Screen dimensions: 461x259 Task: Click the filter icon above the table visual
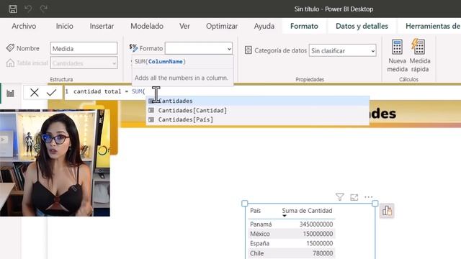coord(339,197)
